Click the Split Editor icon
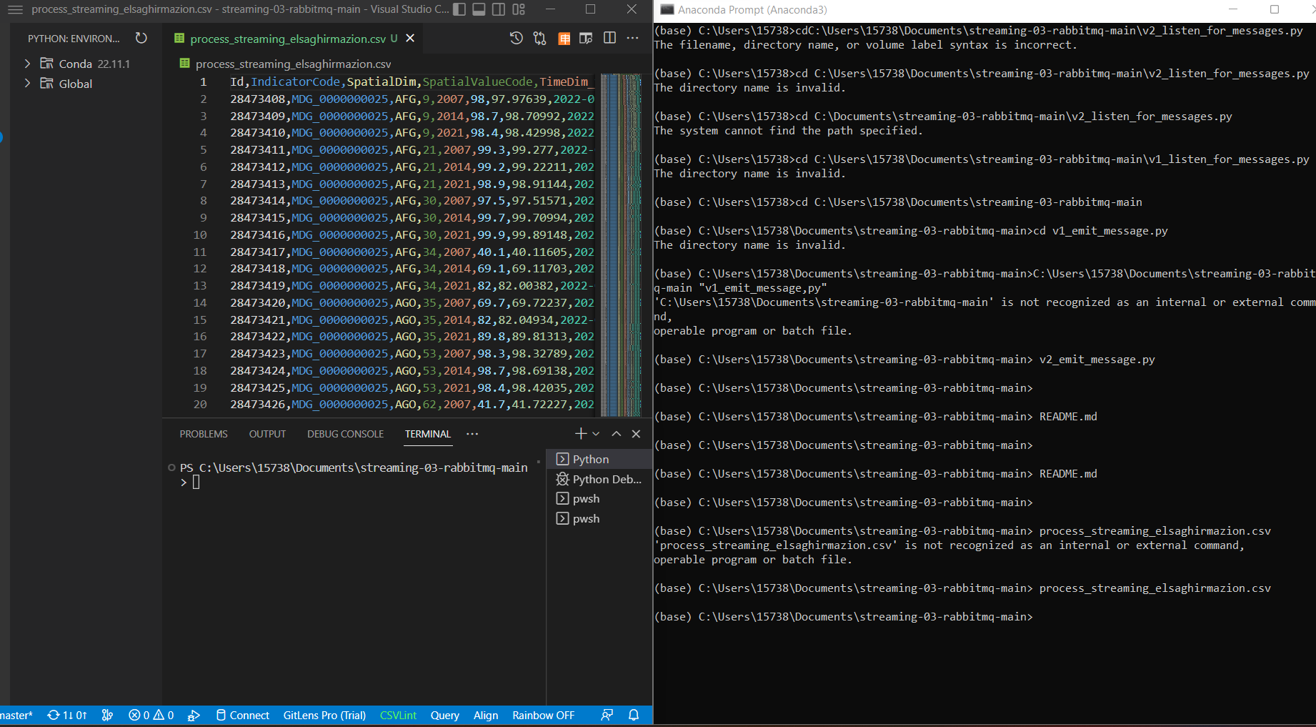 tap(609, 38)
